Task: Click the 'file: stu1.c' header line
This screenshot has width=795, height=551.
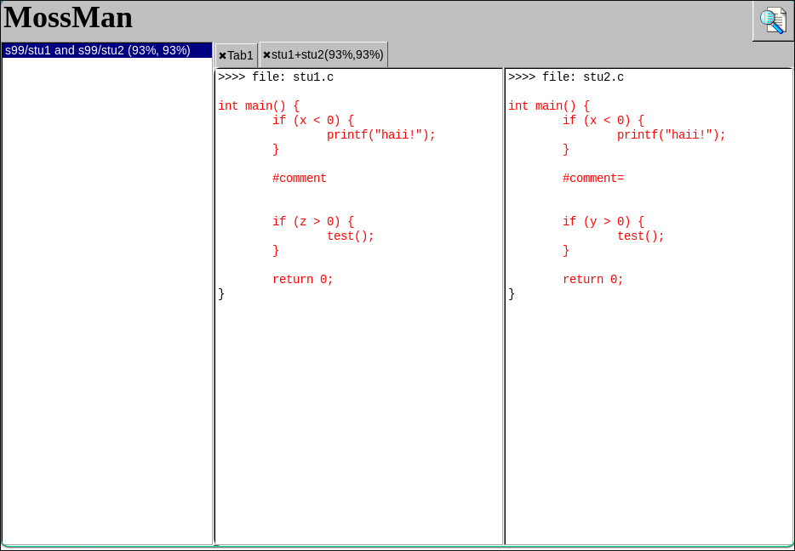Action: pos(276,77)
